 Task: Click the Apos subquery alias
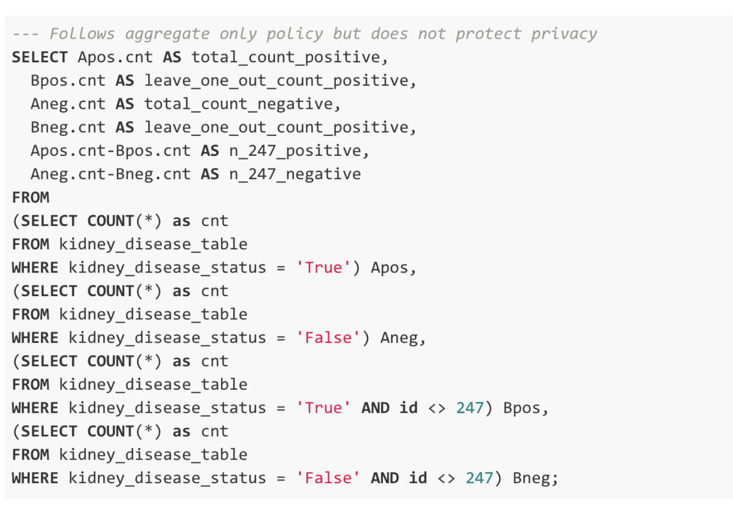pos(389,268)
